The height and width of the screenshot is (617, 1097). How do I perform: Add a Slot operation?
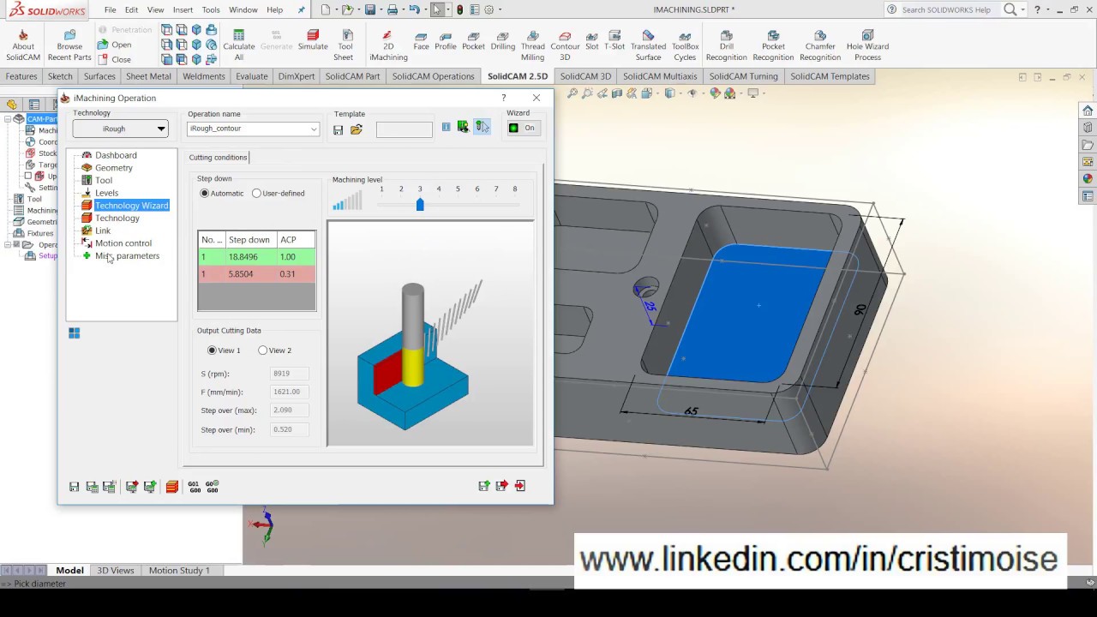(x=592, y=41)
